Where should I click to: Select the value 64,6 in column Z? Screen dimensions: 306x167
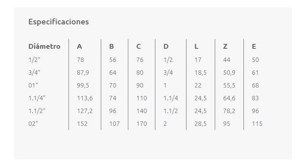click(229, 98)
